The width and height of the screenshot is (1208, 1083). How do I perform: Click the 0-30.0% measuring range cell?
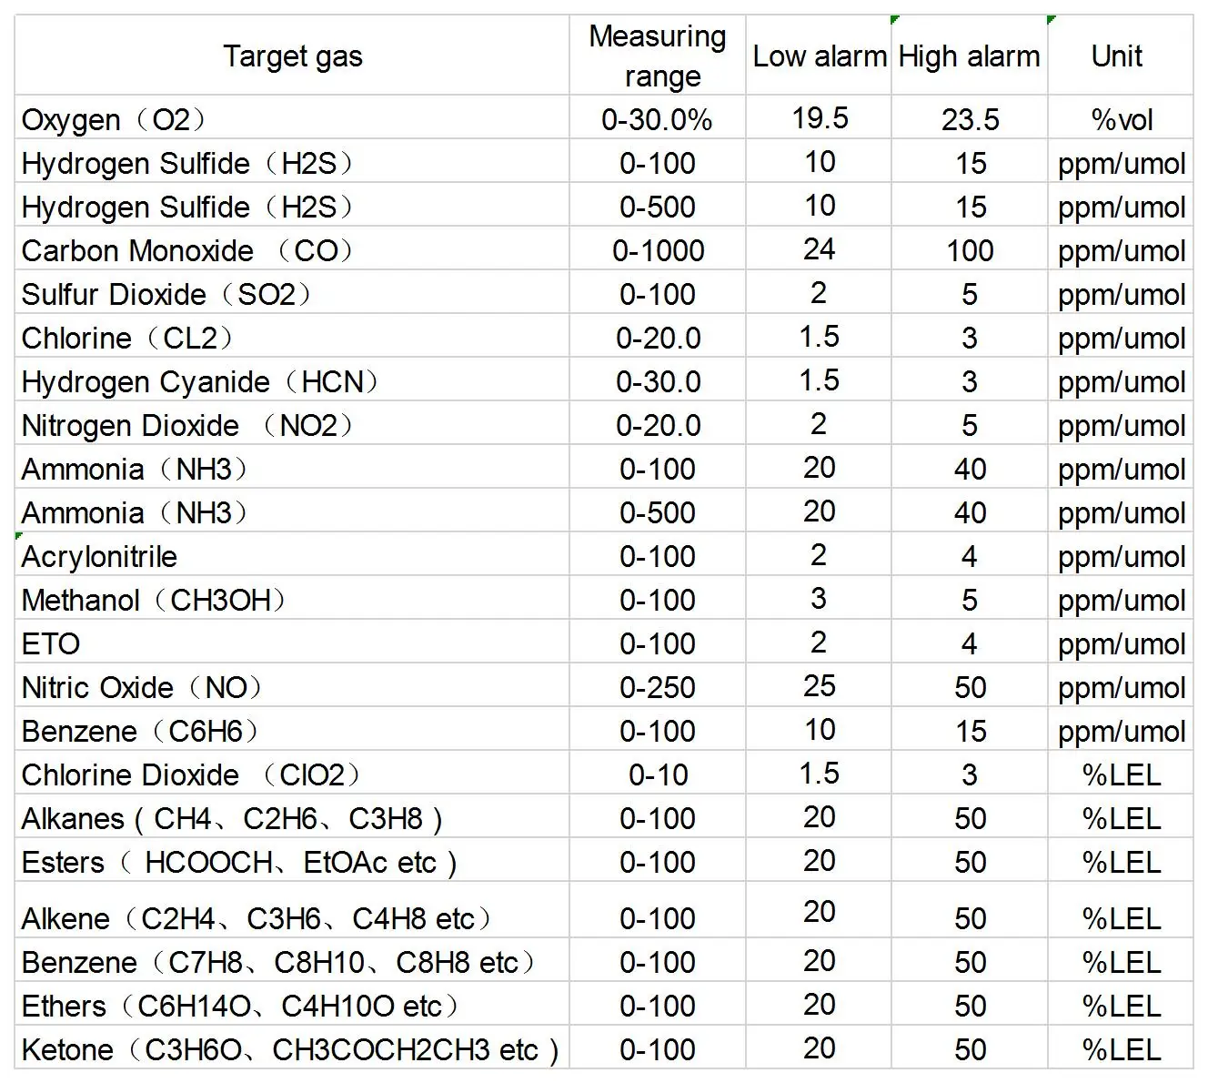click(657, 119)
